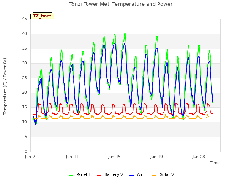The image size is (243, 182).
Task: Click the Temperature (C) / Power (V) axis title
Action: 5,86
